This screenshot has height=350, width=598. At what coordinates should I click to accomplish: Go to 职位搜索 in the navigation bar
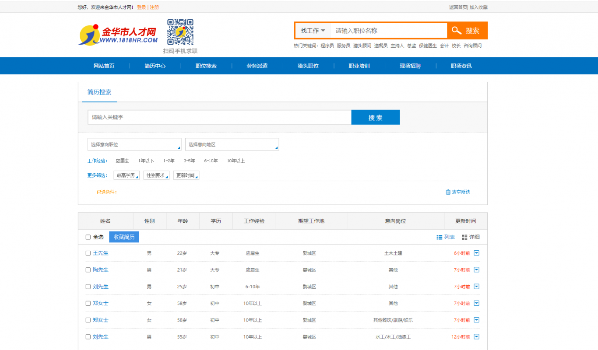pos(206,66)
